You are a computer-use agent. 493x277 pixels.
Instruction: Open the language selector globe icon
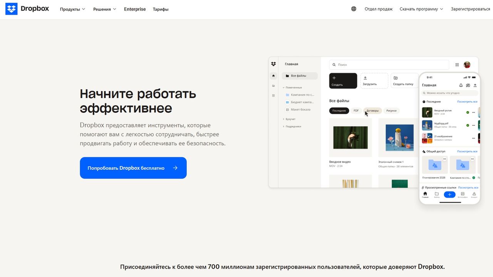click(x=354, y=9)
